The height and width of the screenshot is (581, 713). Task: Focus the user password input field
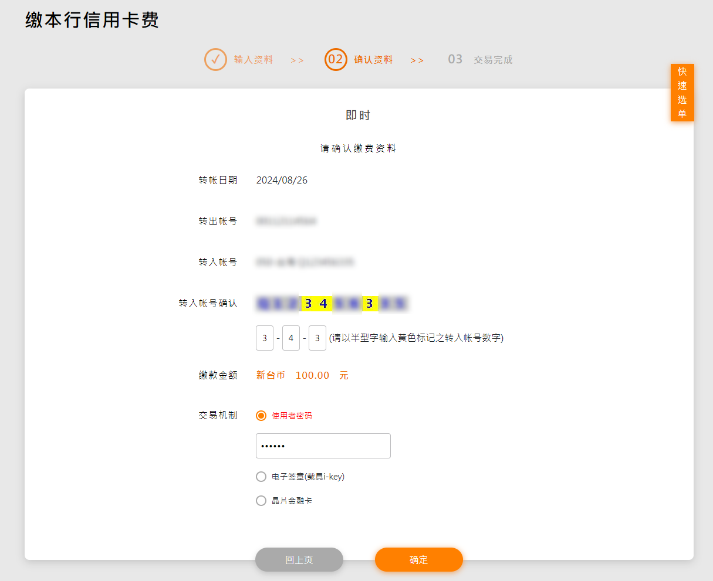pos(323,446)
